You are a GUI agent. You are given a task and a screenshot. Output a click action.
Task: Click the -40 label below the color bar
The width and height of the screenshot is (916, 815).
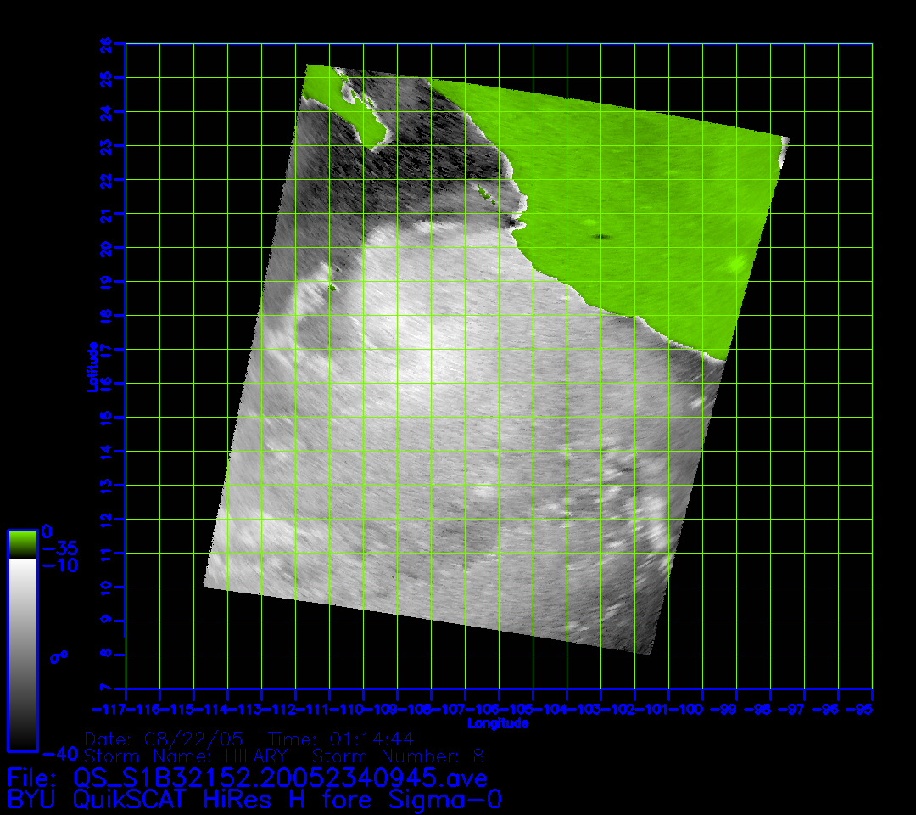pyautogui.click(x=59, y=754)
